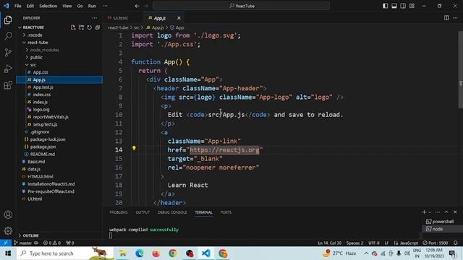
Task: Open Explorer views and more actions menu
Action: [95, 18]
